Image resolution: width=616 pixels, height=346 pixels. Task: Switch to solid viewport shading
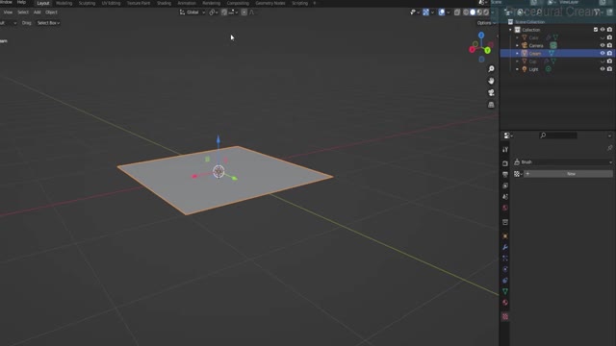pos(473,12)
